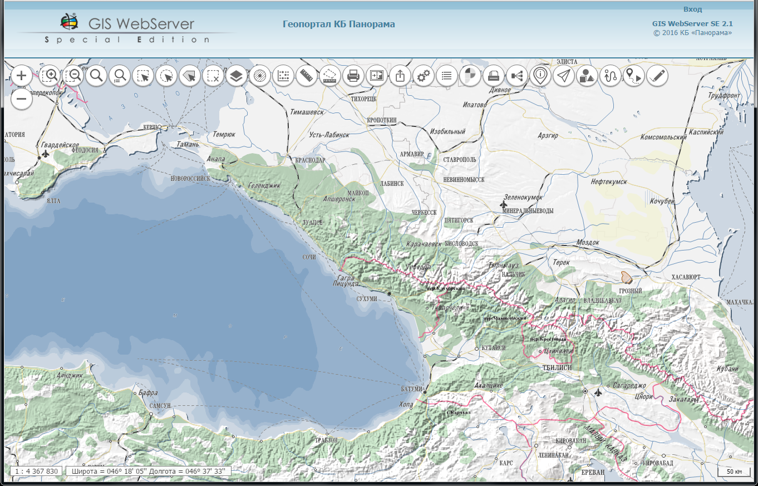Open the magnifier-with-list search tool
This screenshot has height=486, width=758.
120,76
